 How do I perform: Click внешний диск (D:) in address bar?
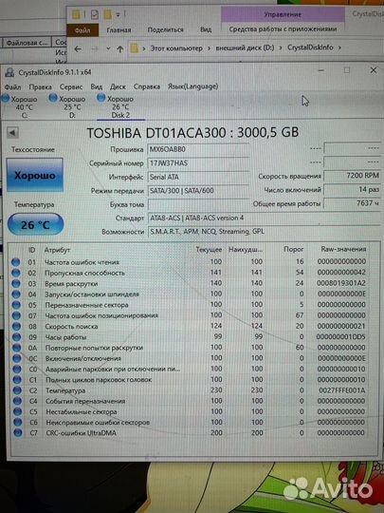pyautogui.click(x=245, y=47)
